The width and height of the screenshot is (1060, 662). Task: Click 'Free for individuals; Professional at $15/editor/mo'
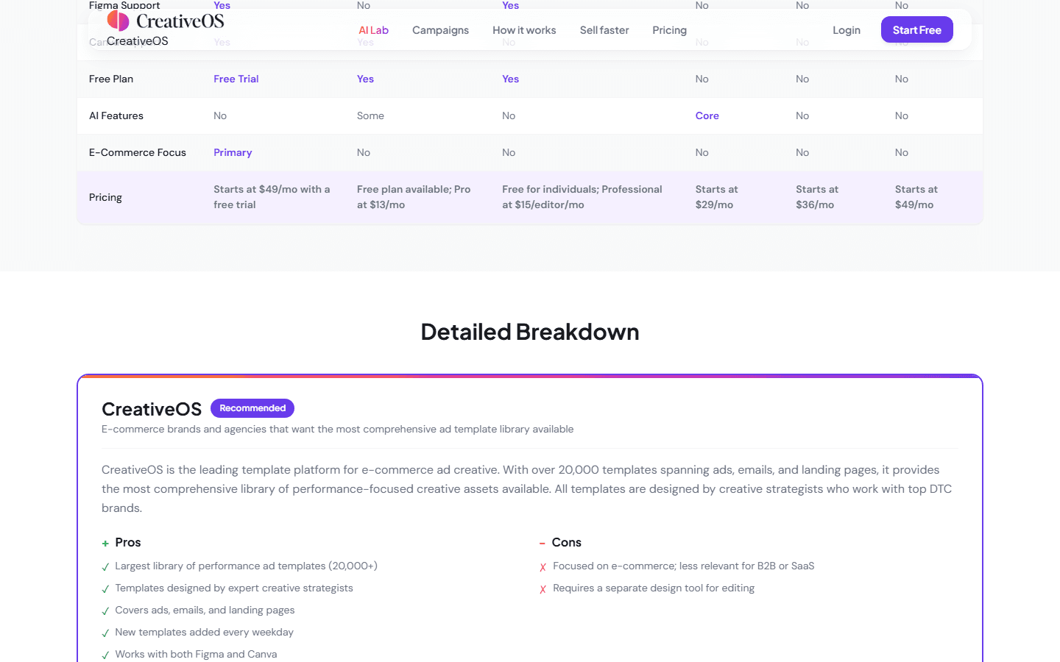coord(582,197)
